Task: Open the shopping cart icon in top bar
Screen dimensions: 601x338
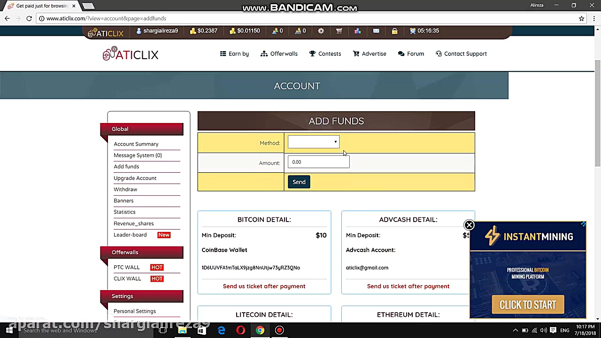Action: [x=339, y=31]
